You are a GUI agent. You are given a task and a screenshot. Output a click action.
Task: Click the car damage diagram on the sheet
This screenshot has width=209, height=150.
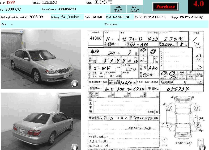click(x=183, y=118)
